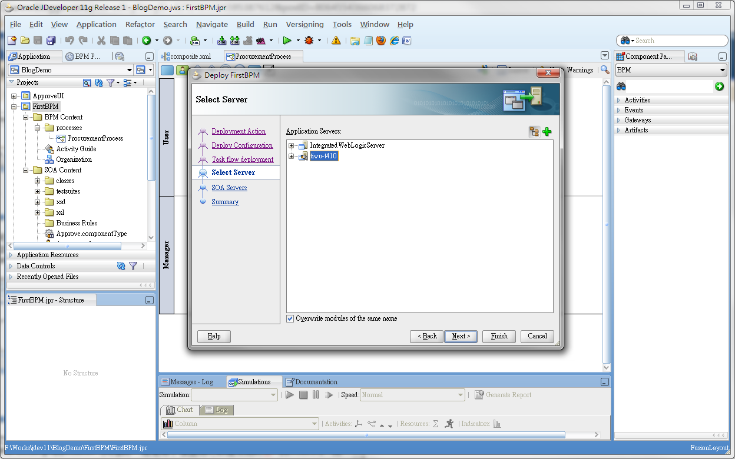This screenshot has width=735, height=459.
Task: Select the Activity Guide tree item
Action: 76,149
